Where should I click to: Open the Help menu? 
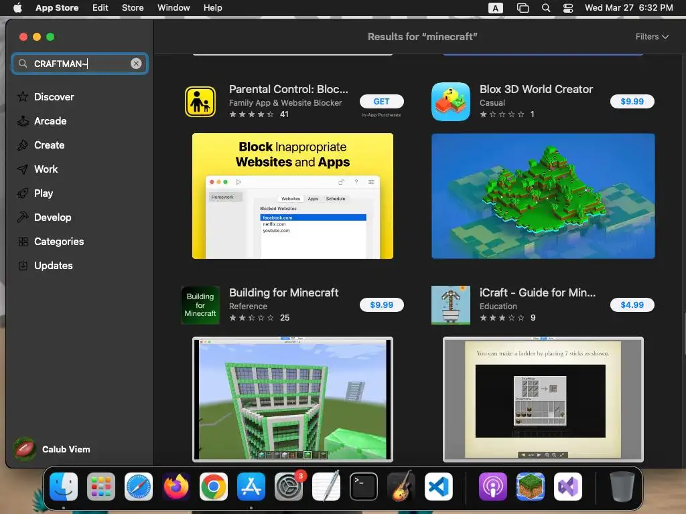tap(212, 7)
